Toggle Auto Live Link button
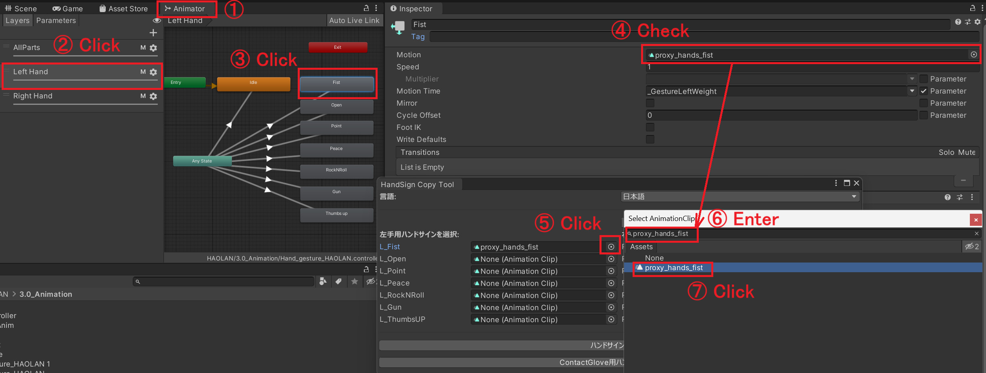 coord(354,21)
